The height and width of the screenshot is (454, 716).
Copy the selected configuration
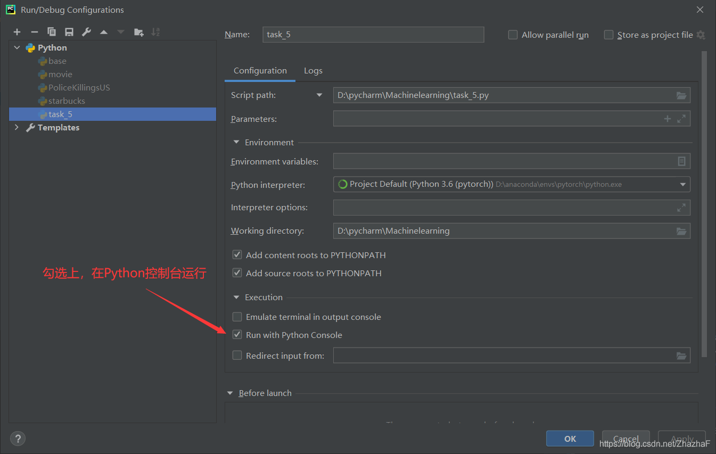pyautogui.click(x=52, y=32)
